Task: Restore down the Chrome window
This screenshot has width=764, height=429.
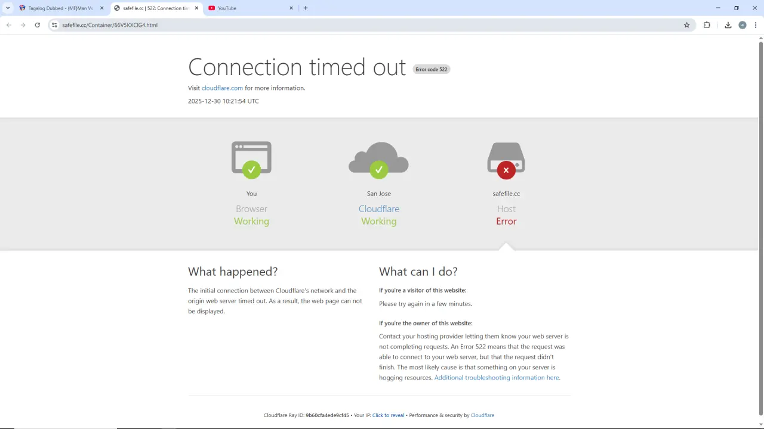Action: click(x=737, y=8)
